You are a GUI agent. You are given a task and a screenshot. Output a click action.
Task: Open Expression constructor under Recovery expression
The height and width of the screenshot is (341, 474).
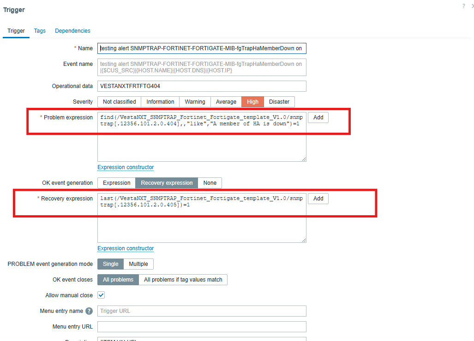tap(126, 248)
